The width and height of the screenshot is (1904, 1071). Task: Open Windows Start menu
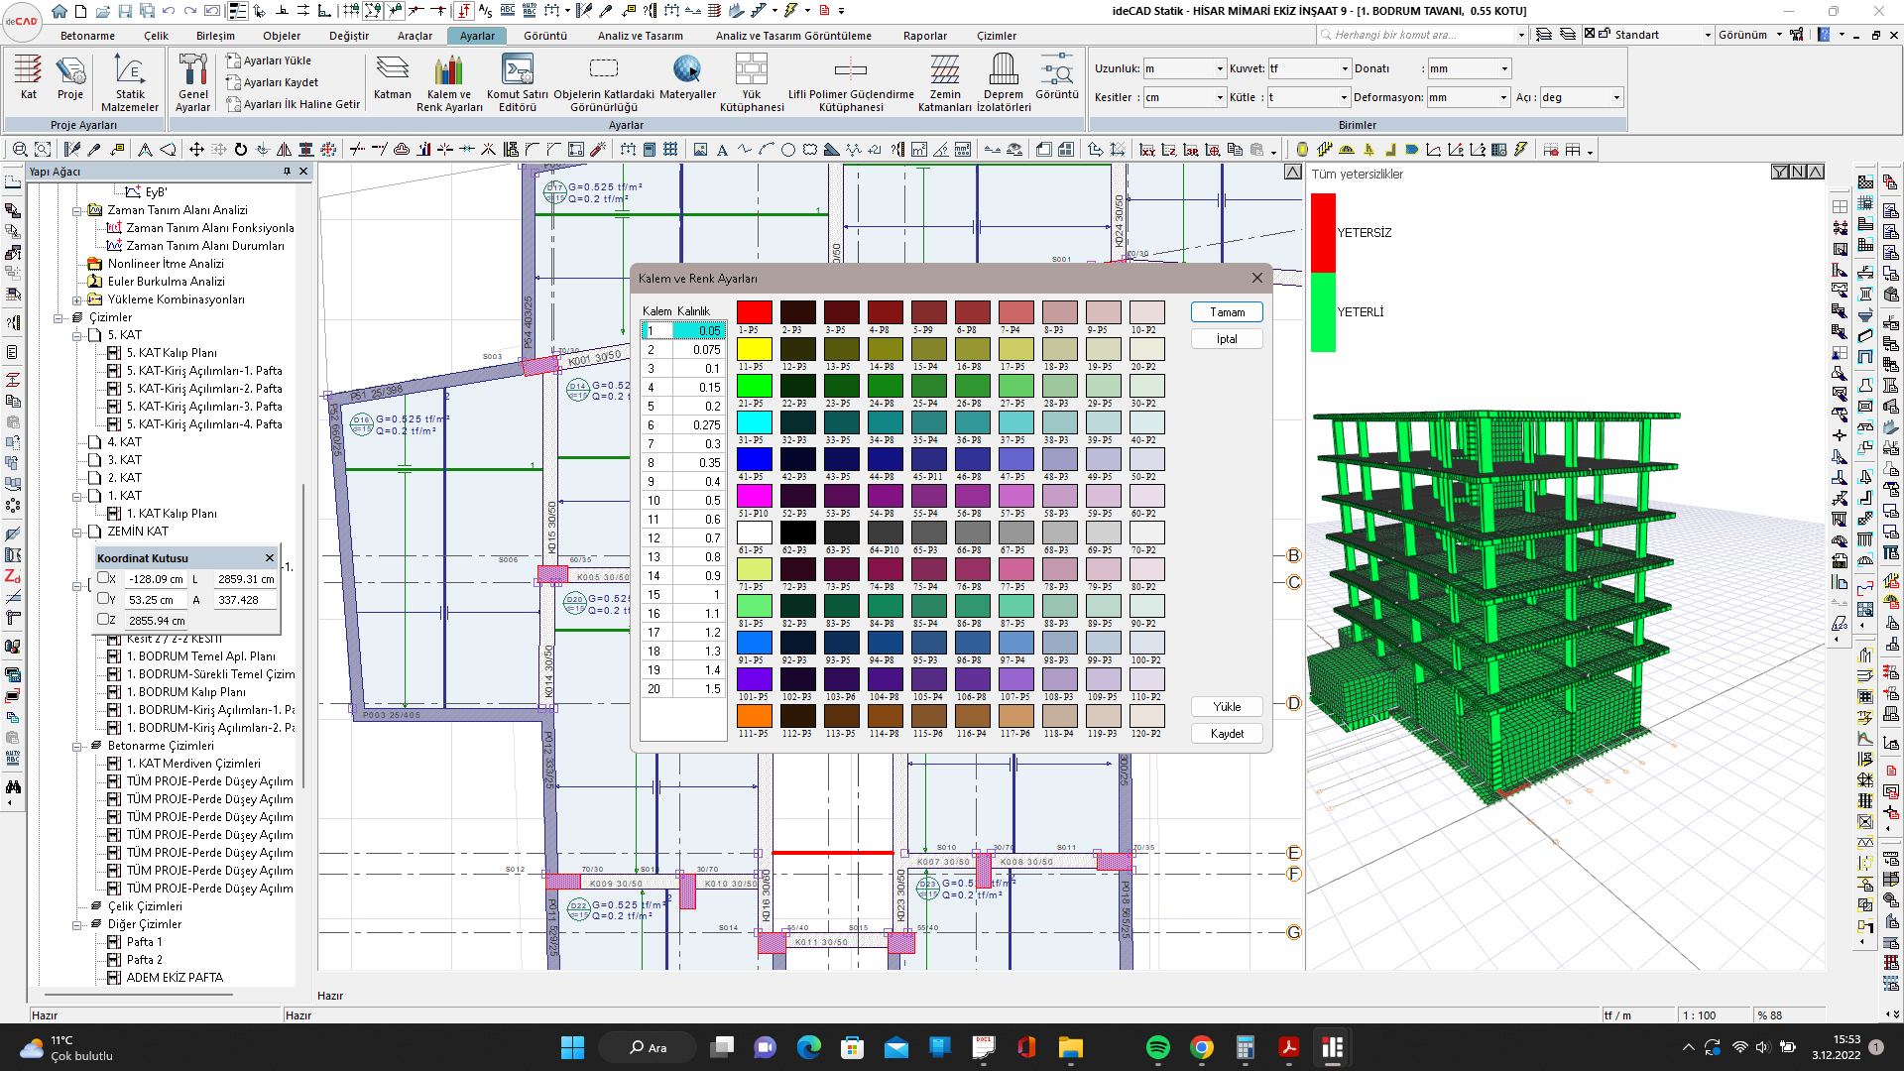coord(572,1047)
